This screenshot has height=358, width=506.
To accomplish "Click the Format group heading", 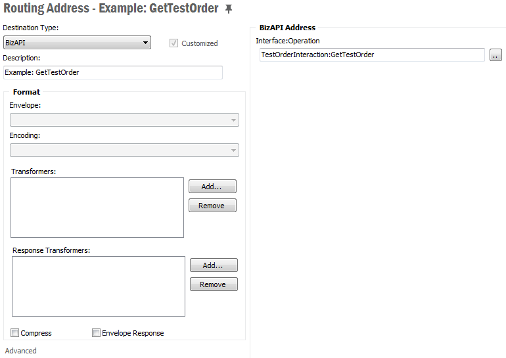I will [x=26, y=92].
